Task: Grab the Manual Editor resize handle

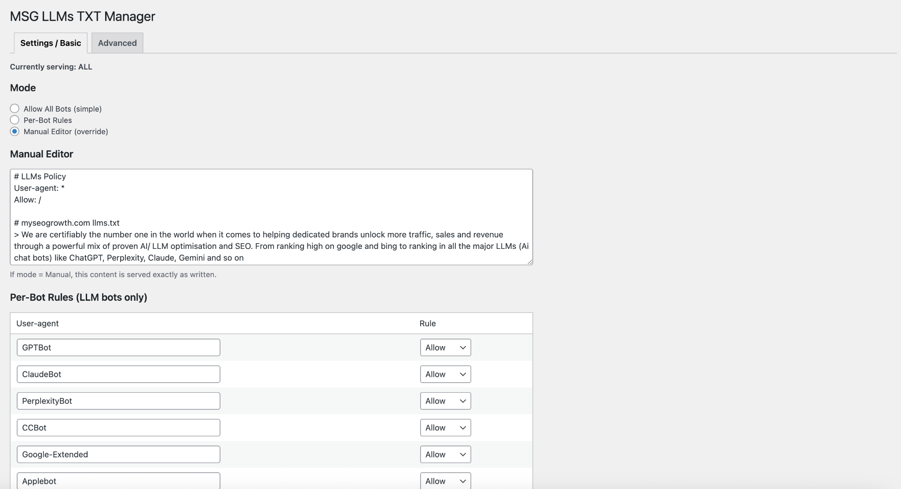Action: [x=530, y=262]
